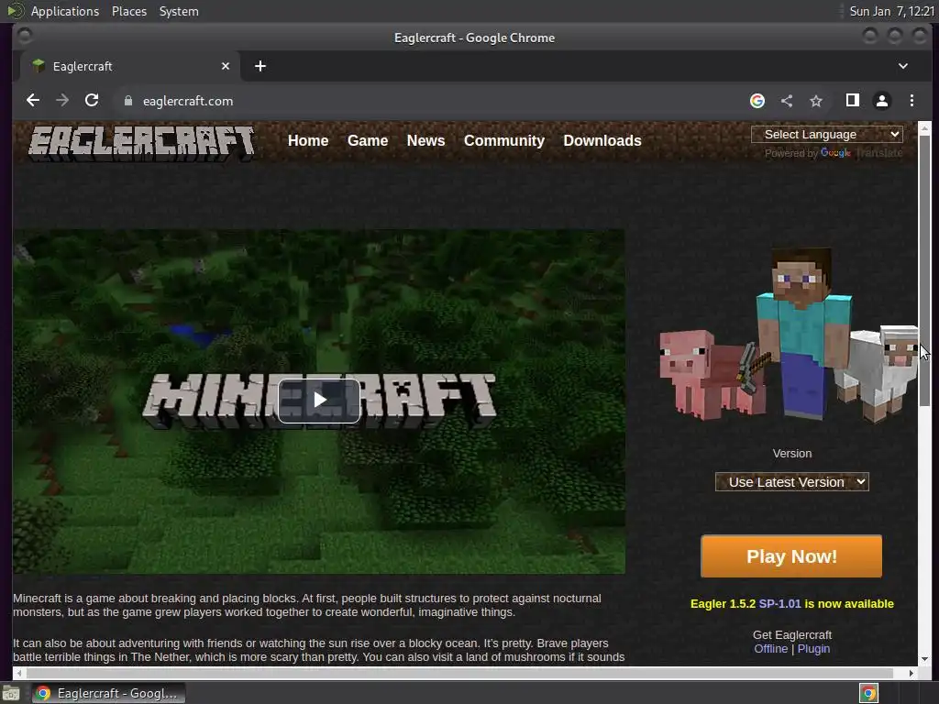Open Chrome's three-dot menu
Screen dimensions: 939x704
coord(911,101)
